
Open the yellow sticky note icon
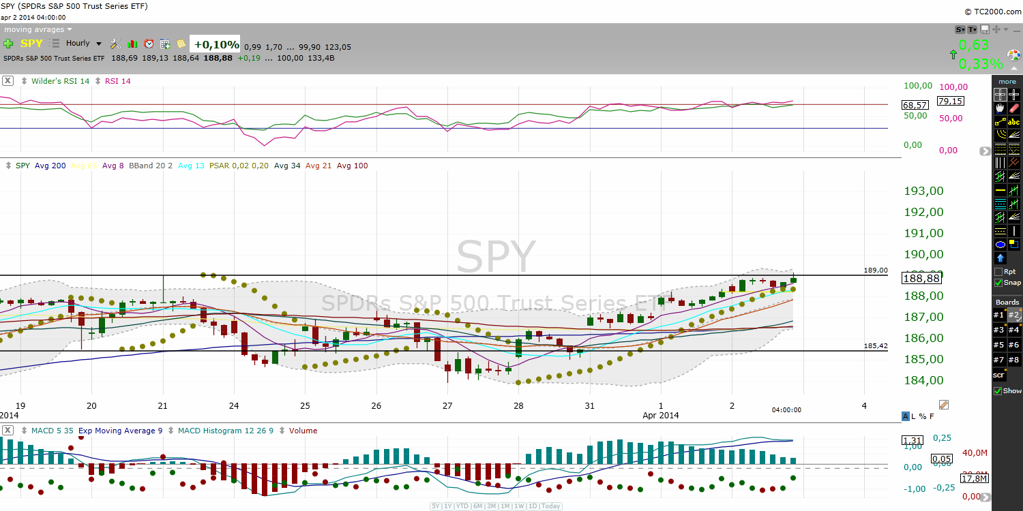click(x=181, y=44)
